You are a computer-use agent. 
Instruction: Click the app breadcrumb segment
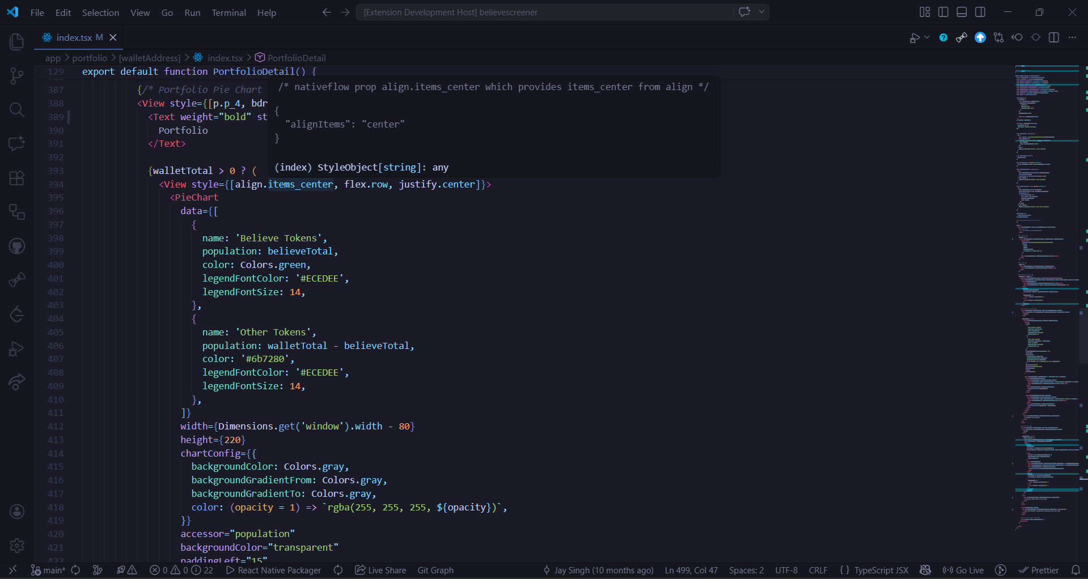53,58
